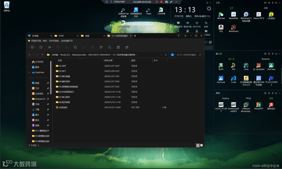Take a screenshot with the recorder camera icon

(167, 2)
